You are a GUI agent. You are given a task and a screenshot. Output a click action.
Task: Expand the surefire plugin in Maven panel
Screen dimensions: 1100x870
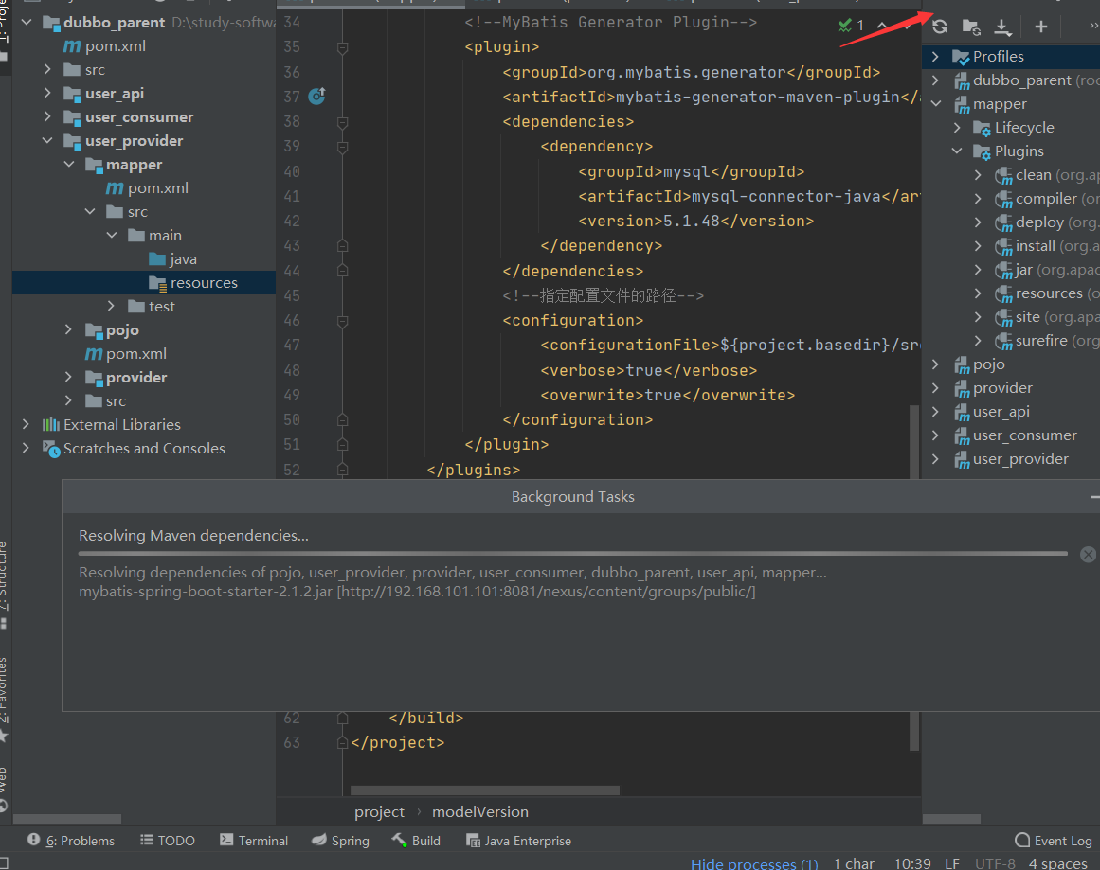(979, 341)
